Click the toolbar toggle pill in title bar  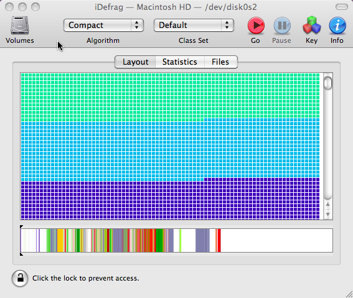coord(342,7)
